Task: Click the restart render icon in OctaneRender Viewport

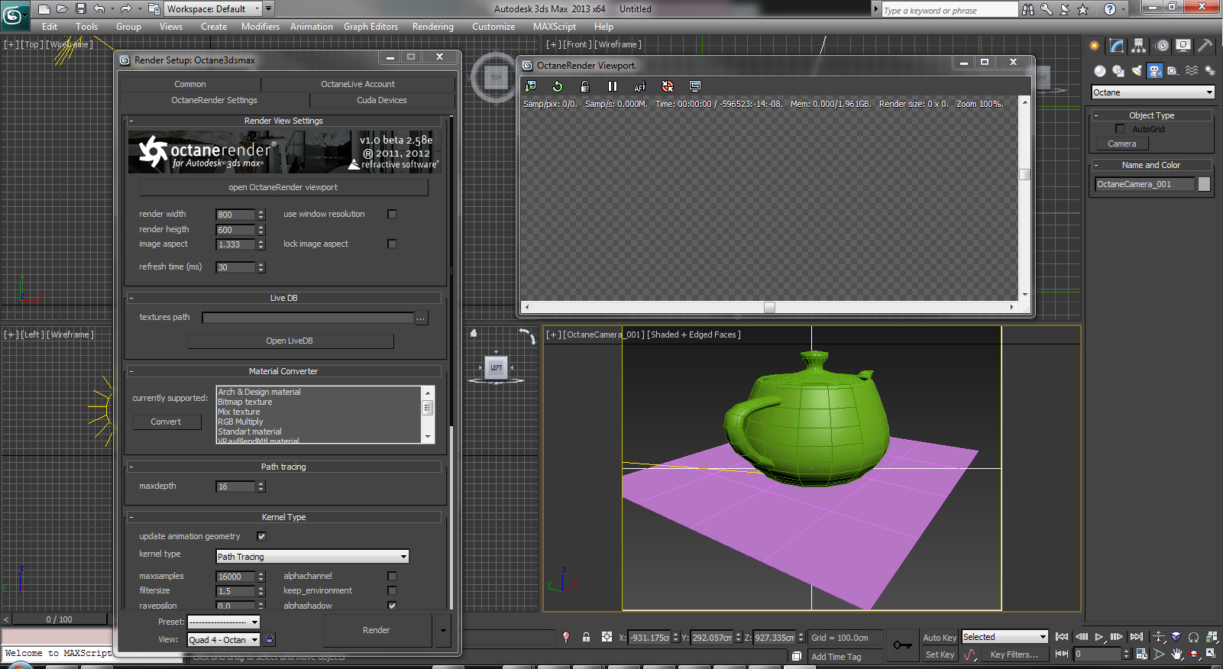Action: 558,86
